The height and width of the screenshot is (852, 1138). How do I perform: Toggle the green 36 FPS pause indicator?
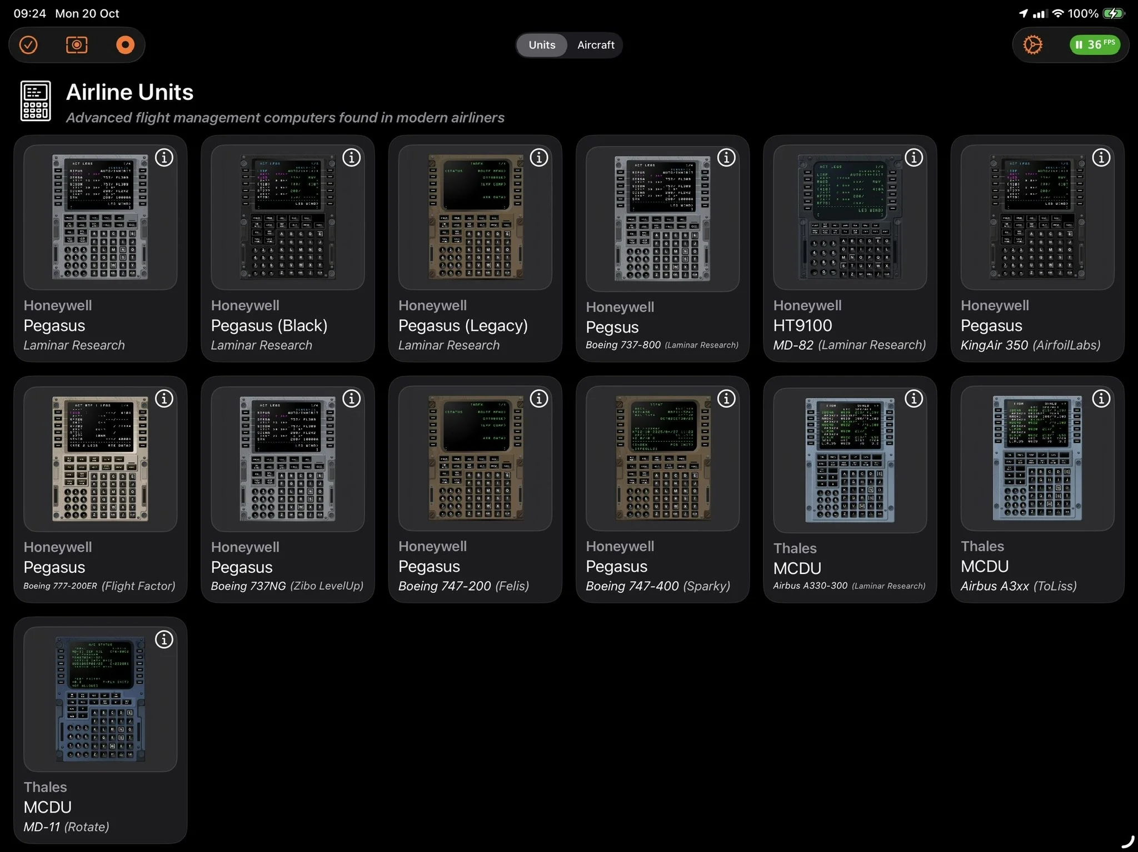pos(1094,45)
